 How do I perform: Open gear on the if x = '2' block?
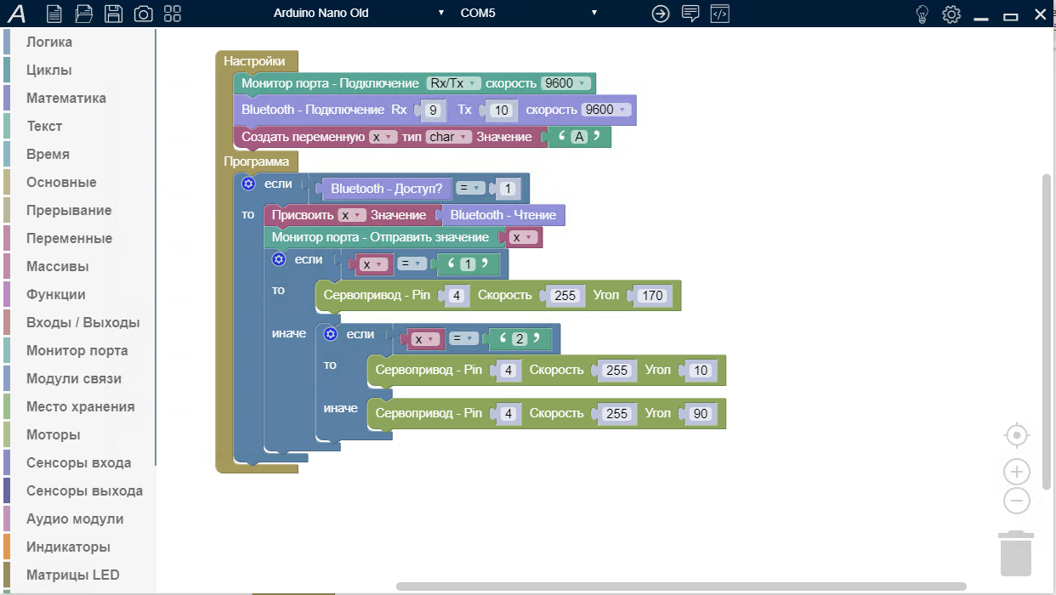[330, 334]
